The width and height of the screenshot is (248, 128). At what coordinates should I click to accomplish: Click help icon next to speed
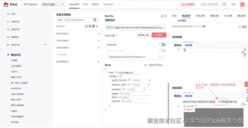[x=121, y=94]
